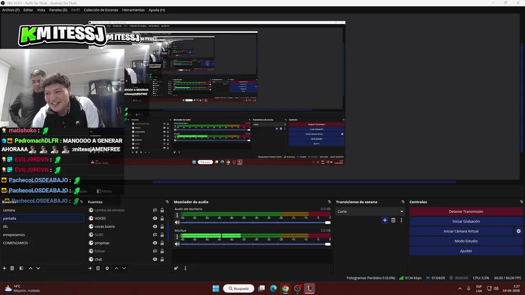Adjust Audio del escritorio volume slider
Image resolution: width=525 pixels, height=295 pixels.
[x=256, y=222]
